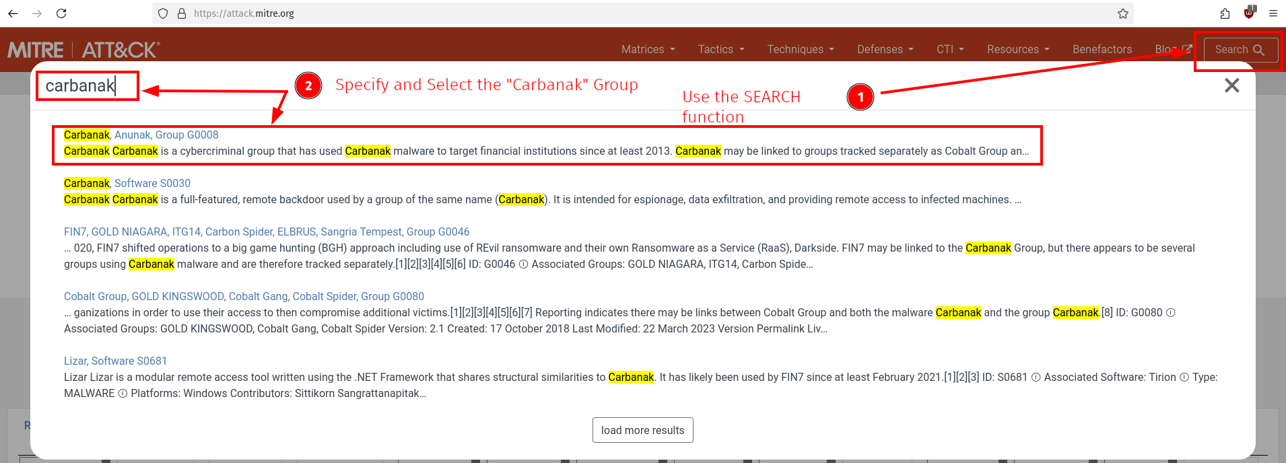This screenshot has height=463, width=1286.
Task: Open Carbanak, Anunak, Group G0008 result
Action: [x=141, y=135]
